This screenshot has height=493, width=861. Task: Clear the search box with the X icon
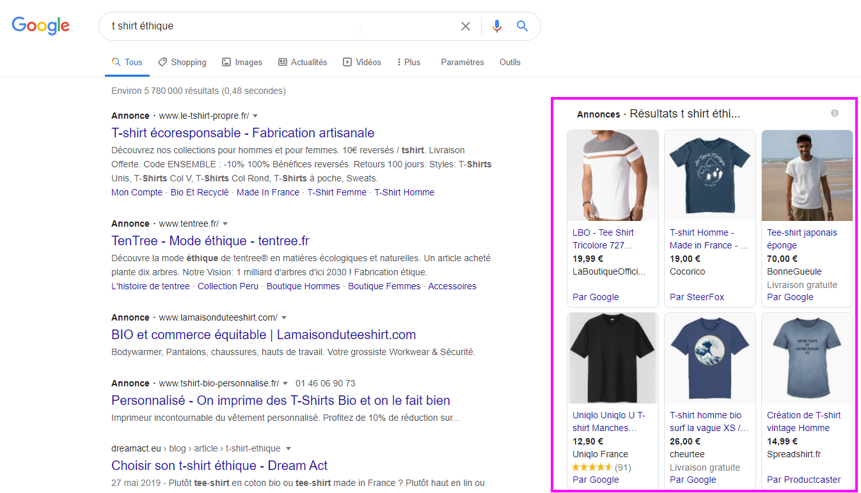(466, 26)
